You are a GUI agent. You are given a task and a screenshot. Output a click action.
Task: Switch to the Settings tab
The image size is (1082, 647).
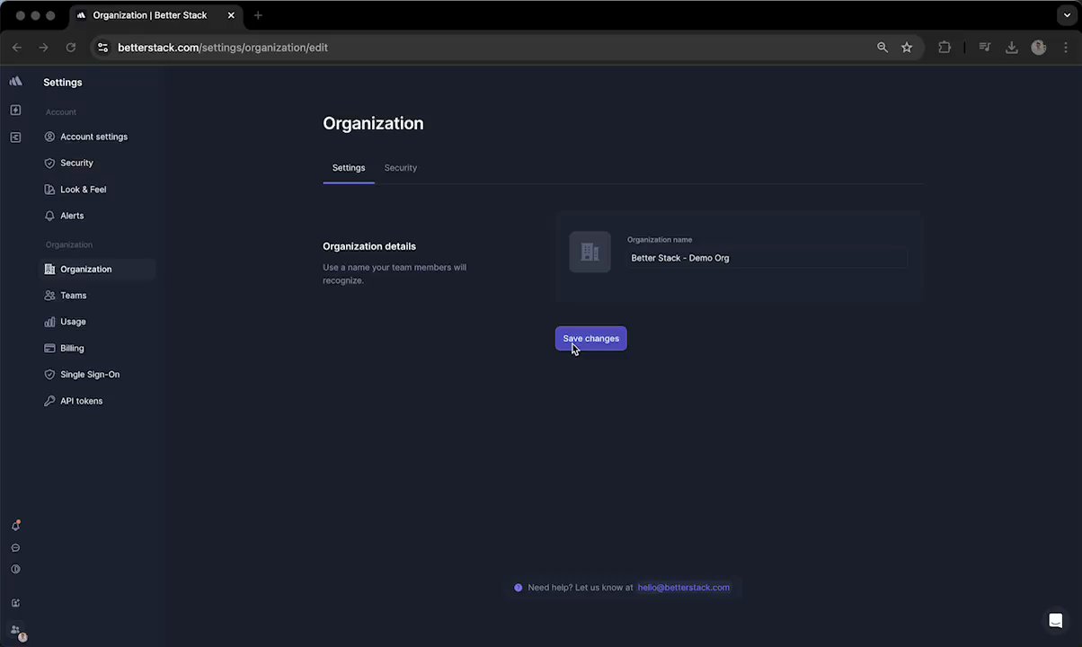(x=349, y=168)
